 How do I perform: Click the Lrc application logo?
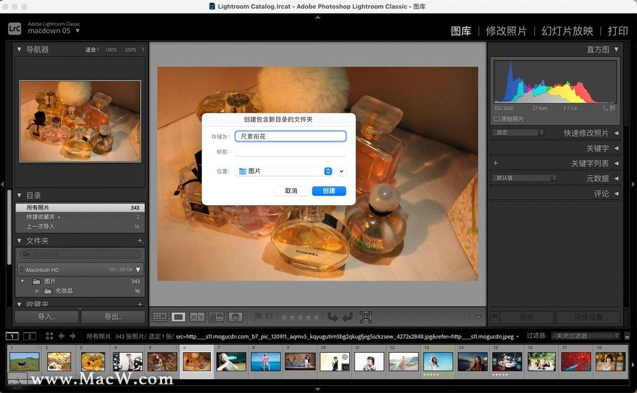pyautogui.click(x=15, y=28)
